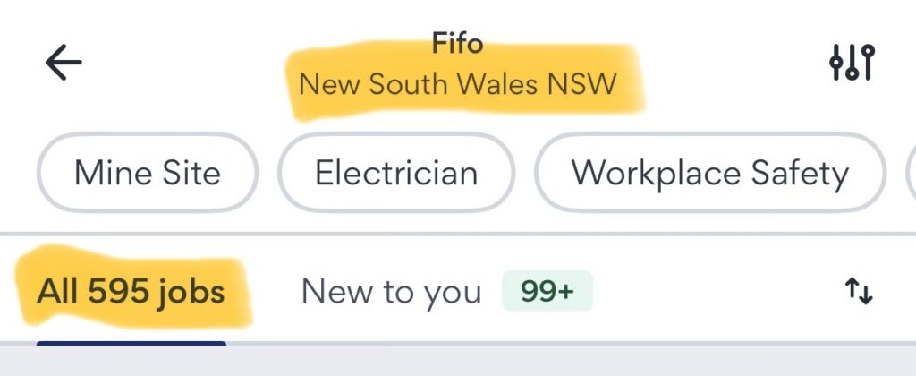
Task: Open the filter sliders icon
Action: [852, 62]
